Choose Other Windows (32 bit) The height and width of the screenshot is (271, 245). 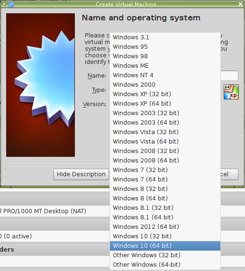coord(165,255)
